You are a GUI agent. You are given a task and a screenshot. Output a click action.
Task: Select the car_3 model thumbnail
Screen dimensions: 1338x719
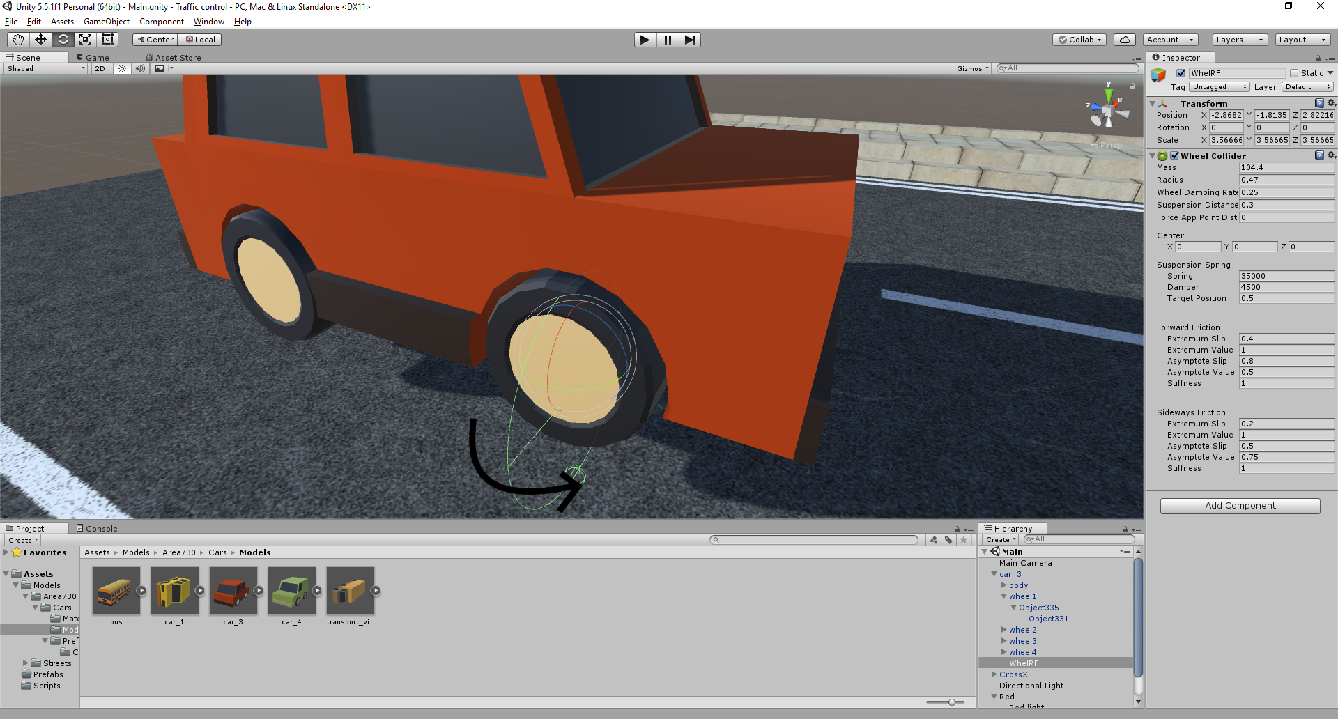(x=233, y=591)
